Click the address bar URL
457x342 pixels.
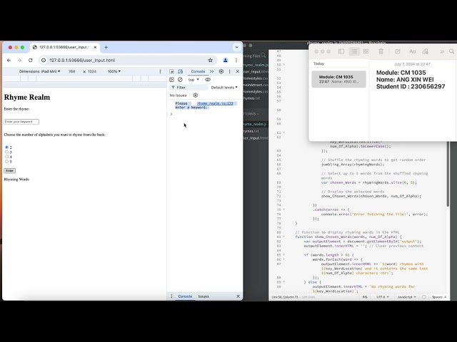[82, 60]
